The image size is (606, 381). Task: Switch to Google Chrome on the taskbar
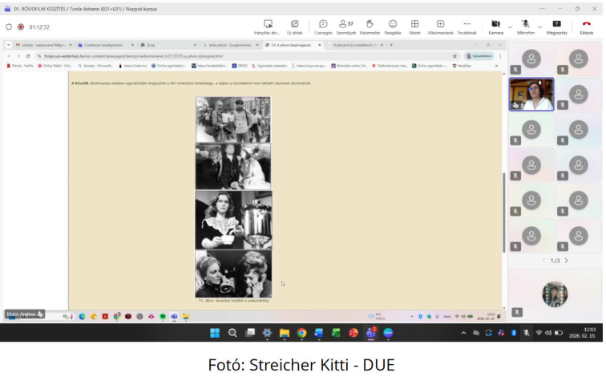point(302,333)
